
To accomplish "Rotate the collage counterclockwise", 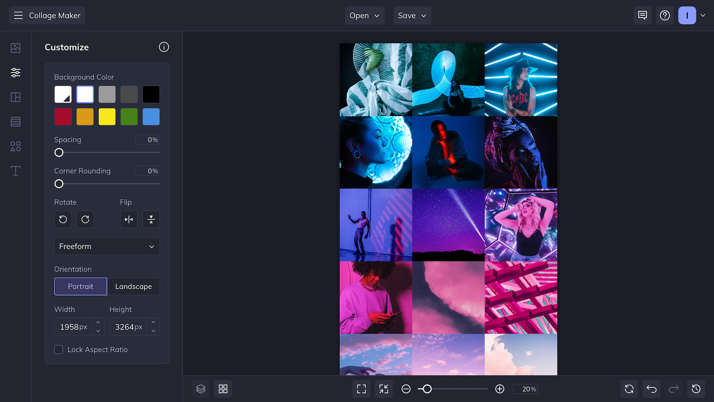I will [x=63, y=219].
